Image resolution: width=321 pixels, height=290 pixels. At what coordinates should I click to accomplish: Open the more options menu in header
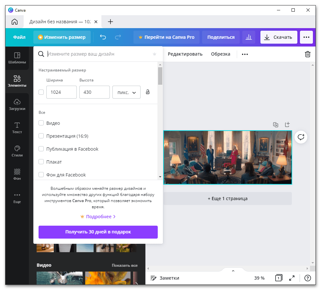(306, 37)
